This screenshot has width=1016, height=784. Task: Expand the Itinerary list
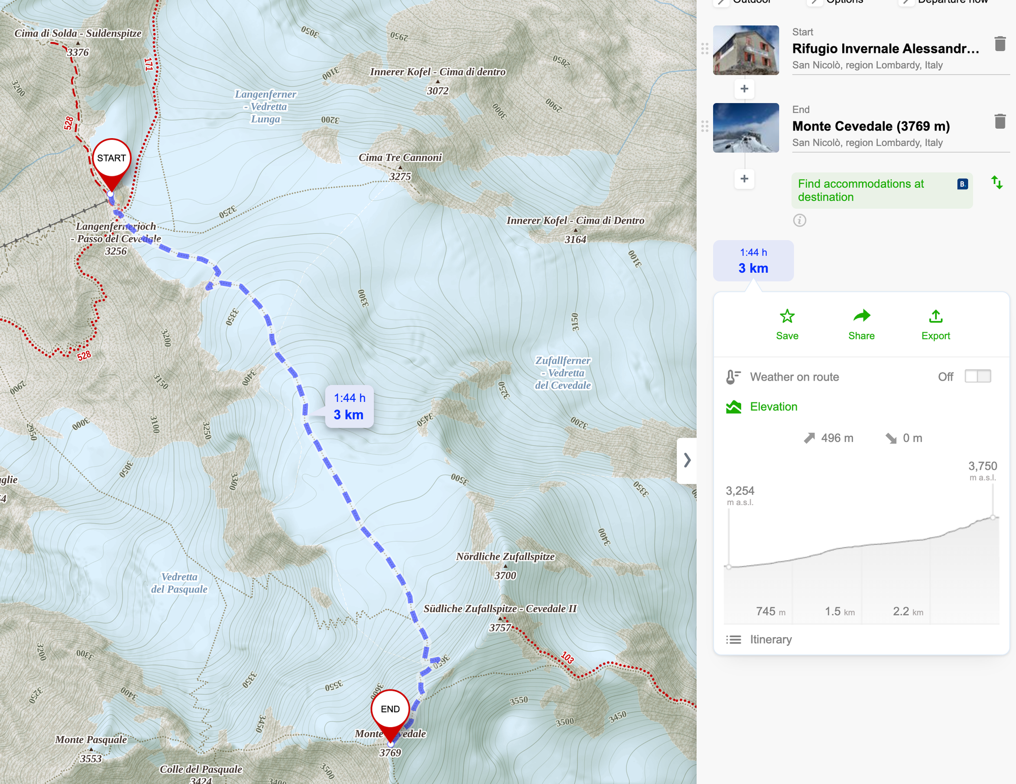(x=771, y=640)
